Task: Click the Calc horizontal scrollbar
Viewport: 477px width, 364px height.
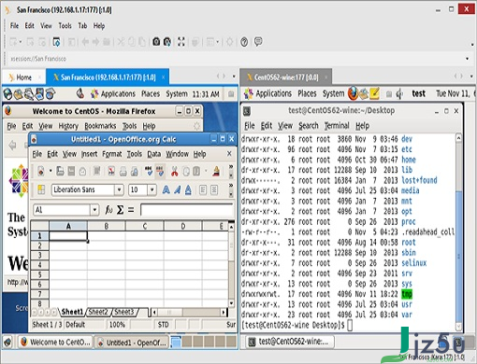Action: click(x=189, y=312)
